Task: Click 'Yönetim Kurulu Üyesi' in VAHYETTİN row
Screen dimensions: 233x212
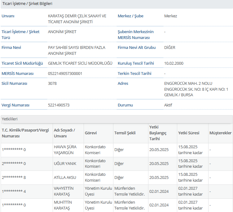Action: coord(98,191)
